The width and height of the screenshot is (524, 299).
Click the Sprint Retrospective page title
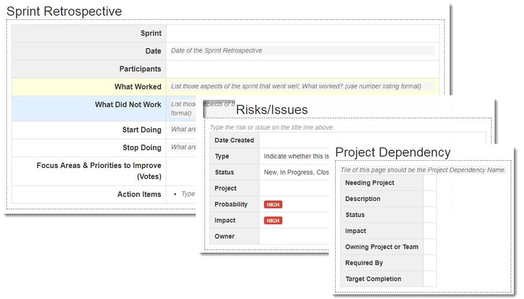[x=64, y=12]
